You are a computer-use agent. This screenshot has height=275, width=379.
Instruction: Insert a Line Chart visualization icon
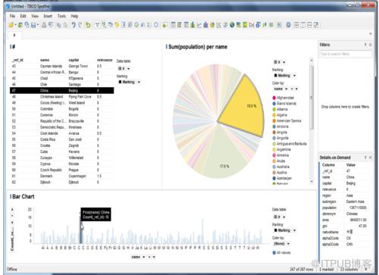click(x=199, y=25)
